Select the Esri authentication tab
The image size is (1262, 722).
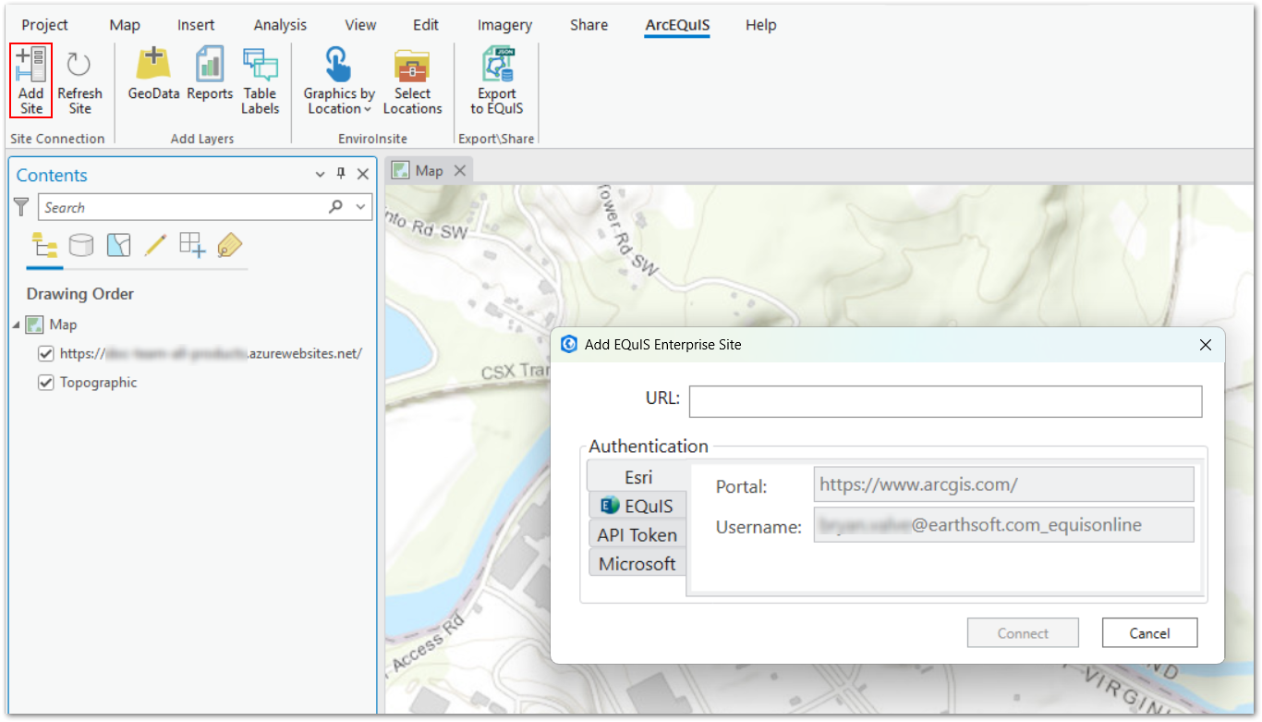point(637,477)
